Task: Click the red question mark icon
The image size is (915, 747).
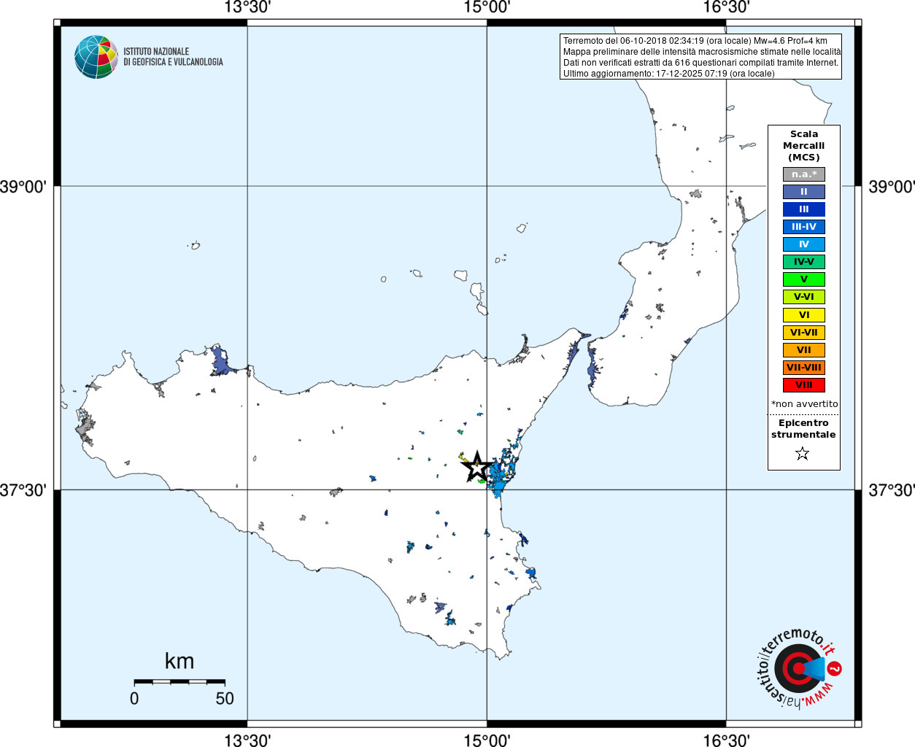Action: pos(835,668)
